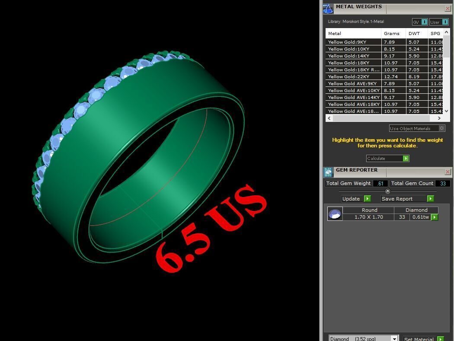Select the Yellow Gold:18KY row

tap(384, 63)
